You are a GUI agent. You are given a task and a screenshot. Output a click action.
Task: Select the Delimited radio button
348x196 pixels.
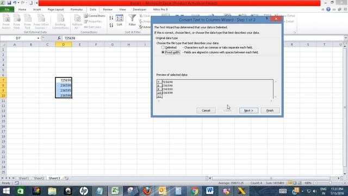(163, 47)
